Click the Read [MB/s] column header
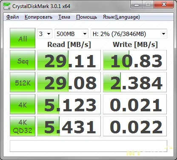The image size is (177, 160). [x=69, y=44]
